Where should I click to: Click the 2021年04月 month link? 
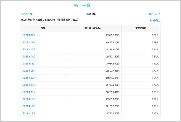pyautogui.click(x=29, y=57)
